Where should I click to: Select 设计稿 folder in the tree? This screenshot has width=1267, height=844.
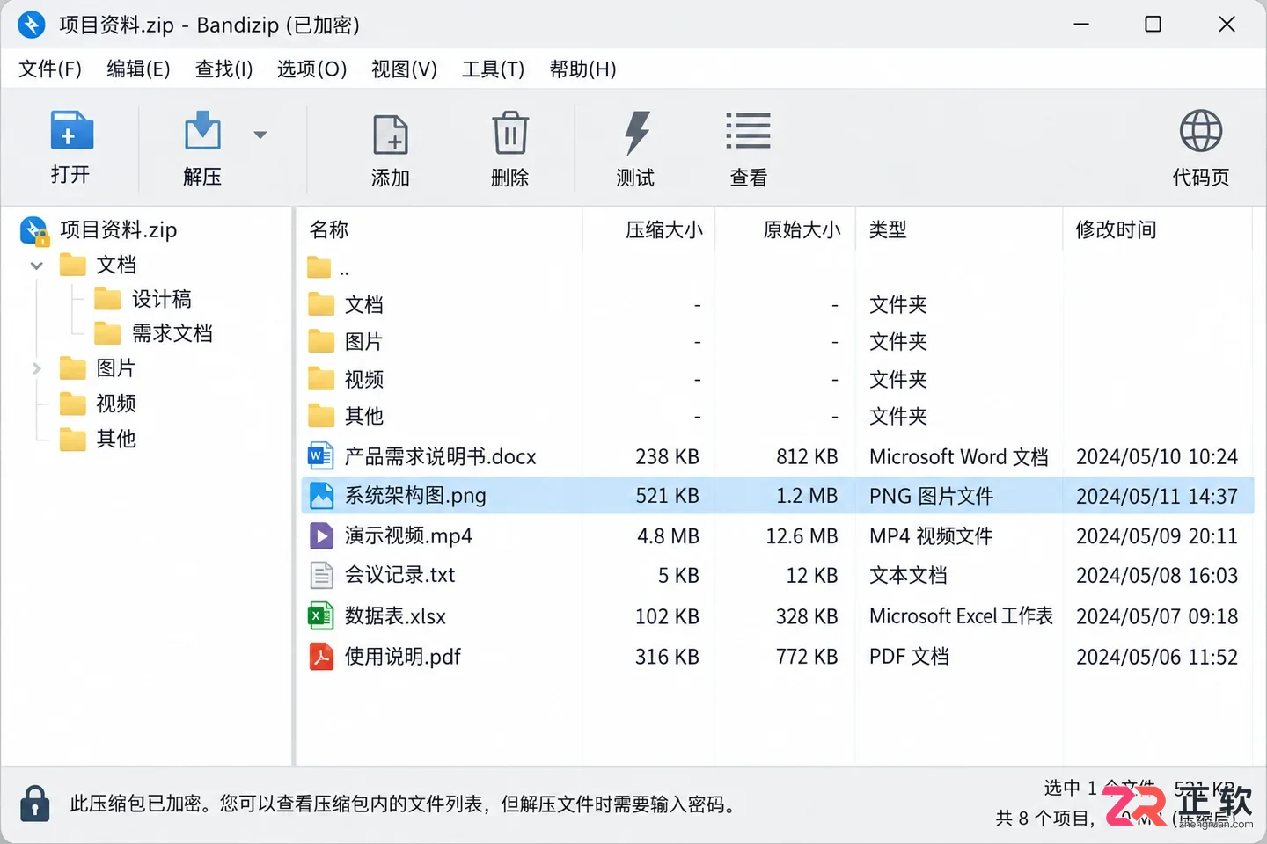(x=162, y=299)
